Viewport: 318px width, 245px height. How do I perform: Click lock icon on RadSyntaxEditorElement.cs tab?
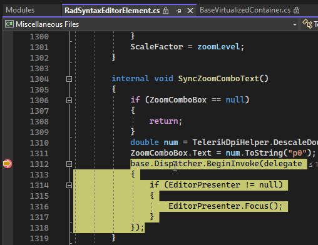(166, 11)
